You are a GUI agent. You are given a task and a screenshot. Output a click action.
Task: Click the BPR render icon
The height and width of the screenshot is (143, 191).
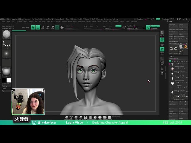[x=162, y=32]
